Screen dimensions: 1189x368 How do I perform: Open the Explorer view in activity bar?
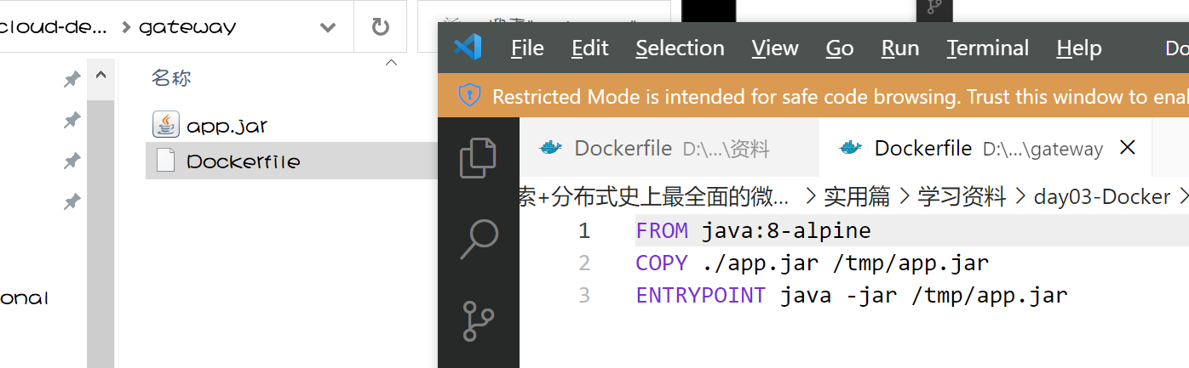478,158
